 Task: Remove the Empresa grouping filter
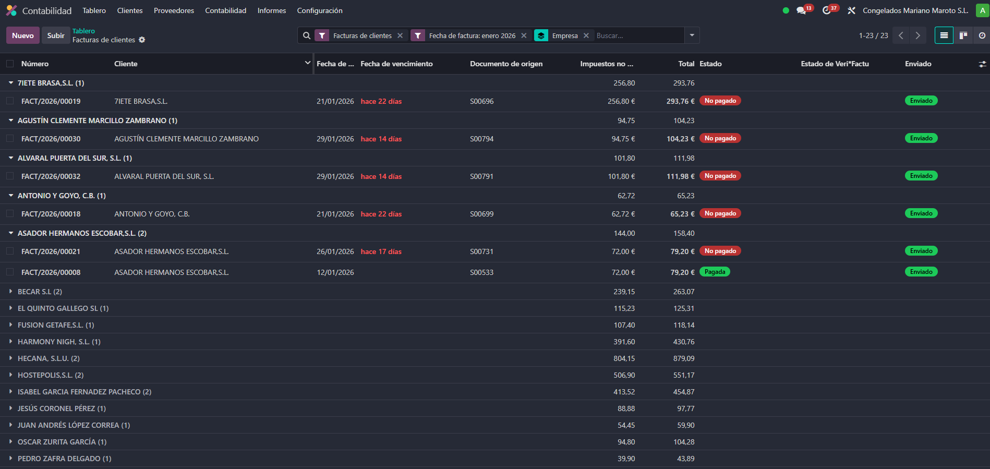[586, 35]
